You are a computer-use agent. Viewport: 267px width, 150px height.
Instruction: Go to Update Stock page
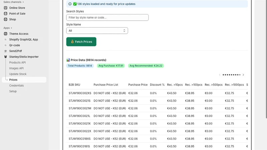(x=18, y=74)
